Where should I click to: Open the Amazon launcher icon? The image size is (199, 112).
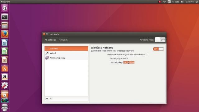(5, 77)
